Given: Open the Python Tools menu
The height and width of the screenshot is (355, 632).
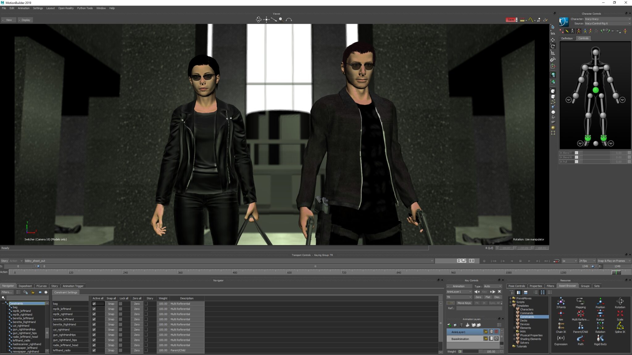Looking at the screenshot, I should [85, 8].
